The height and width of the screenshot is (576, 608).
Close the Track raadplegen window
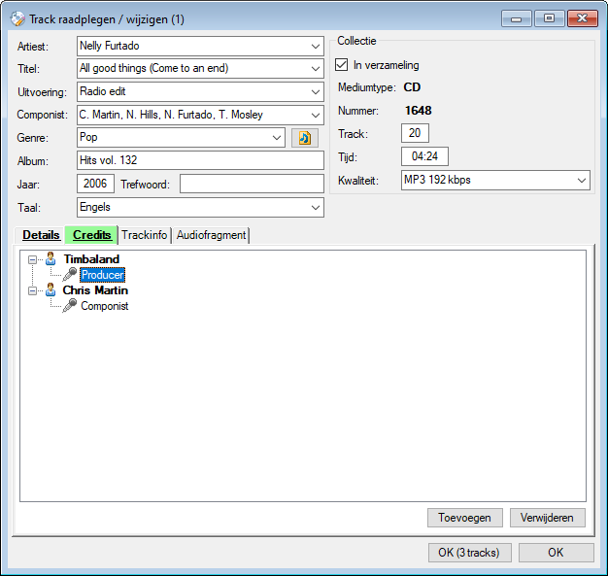coord(583,18)
